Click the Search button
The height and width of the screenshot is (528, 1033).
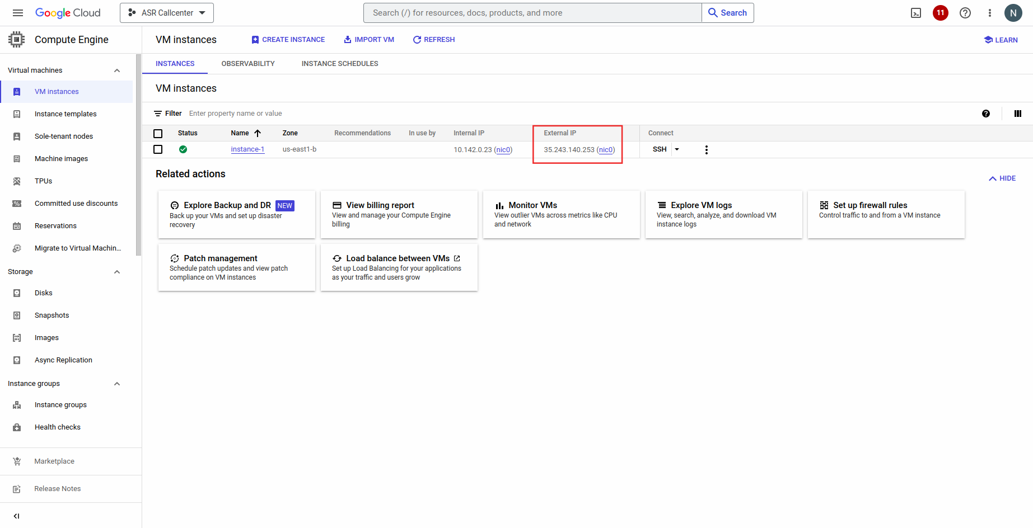click(x=728, y=13)
